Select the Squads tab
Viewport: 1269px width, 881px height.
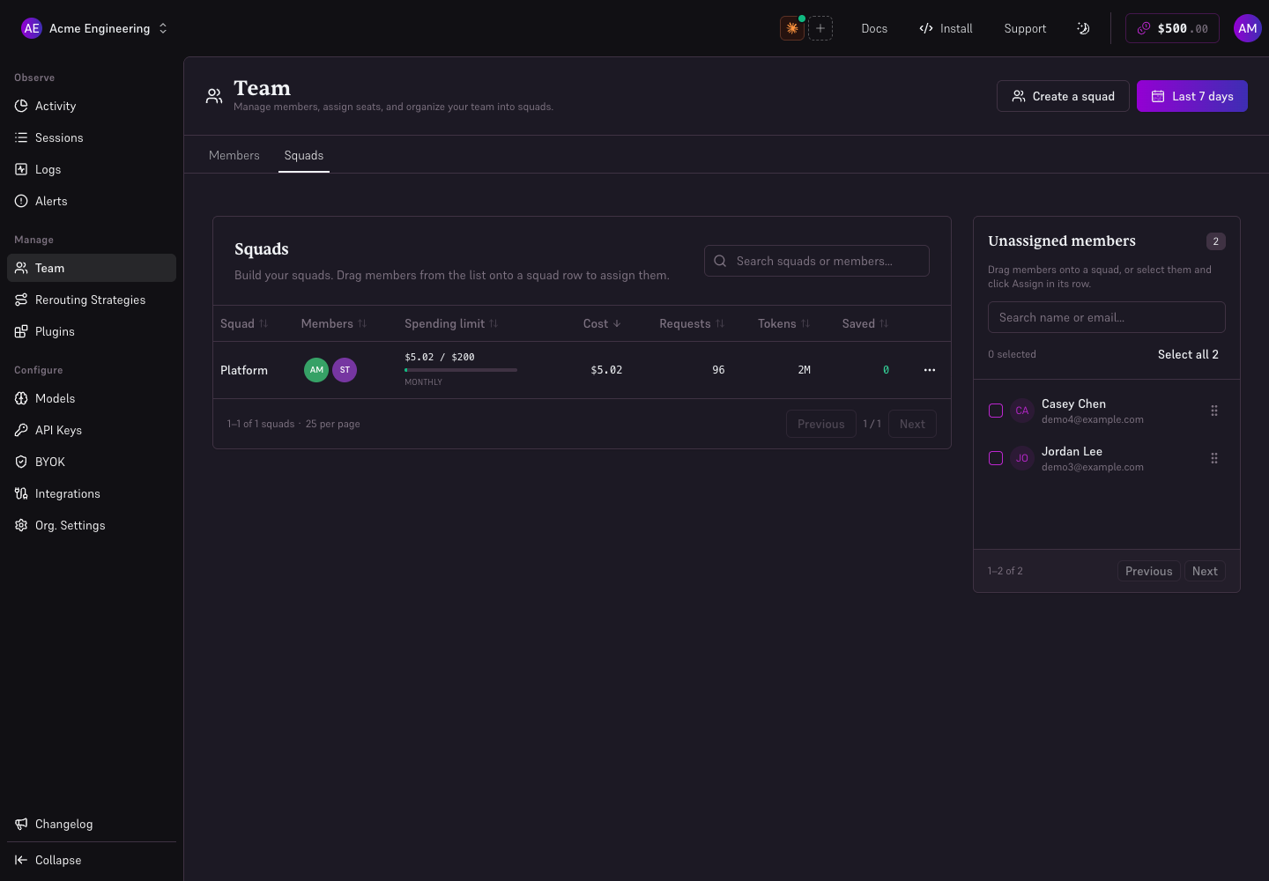click(x=304, y=155)
